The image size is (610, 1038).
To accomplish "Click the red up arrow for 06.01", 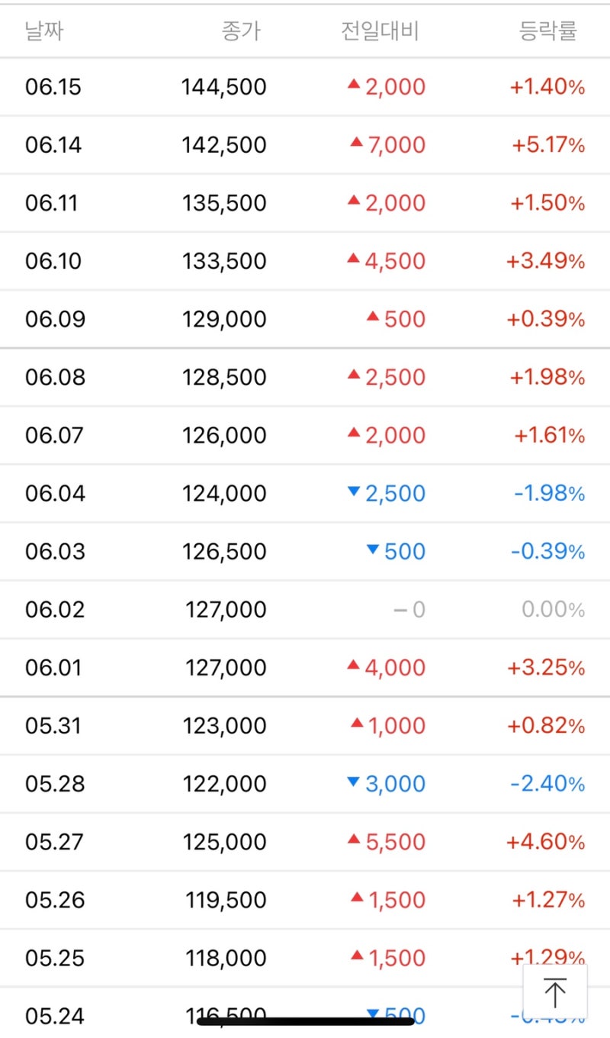I will click(353, 666).
